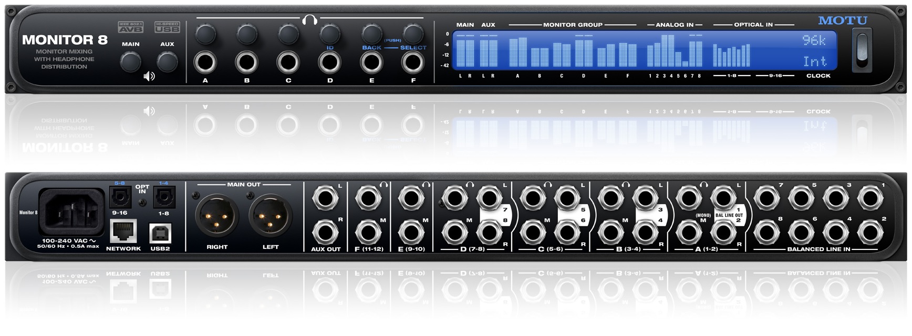This screenshot has width=912, height=336.
Task: Click the front headphone jack E
Action: 371,62
